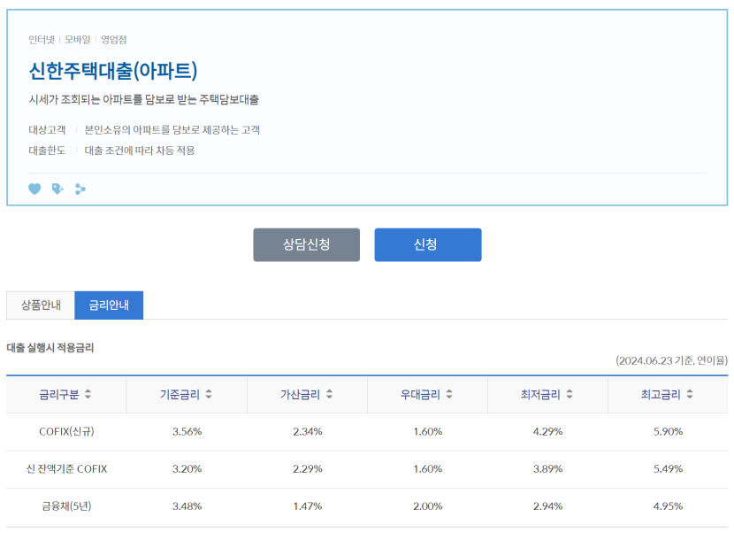Sort by 기준금리 column arrows
734x533 pixels.
[209, 394]
